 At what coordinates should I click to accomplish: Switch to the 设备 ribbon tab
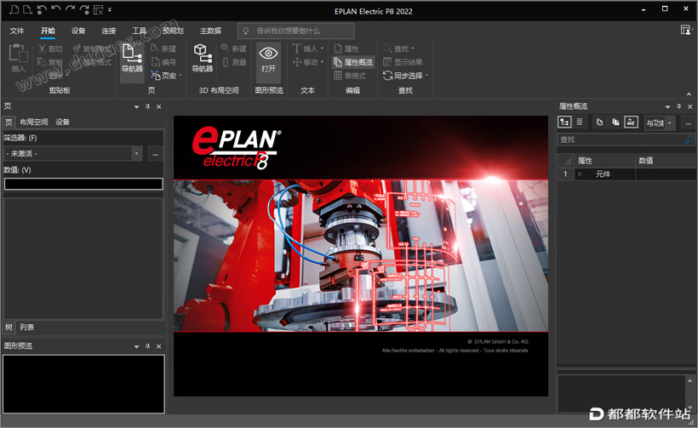pyautogui.click(x=78, y=31)
